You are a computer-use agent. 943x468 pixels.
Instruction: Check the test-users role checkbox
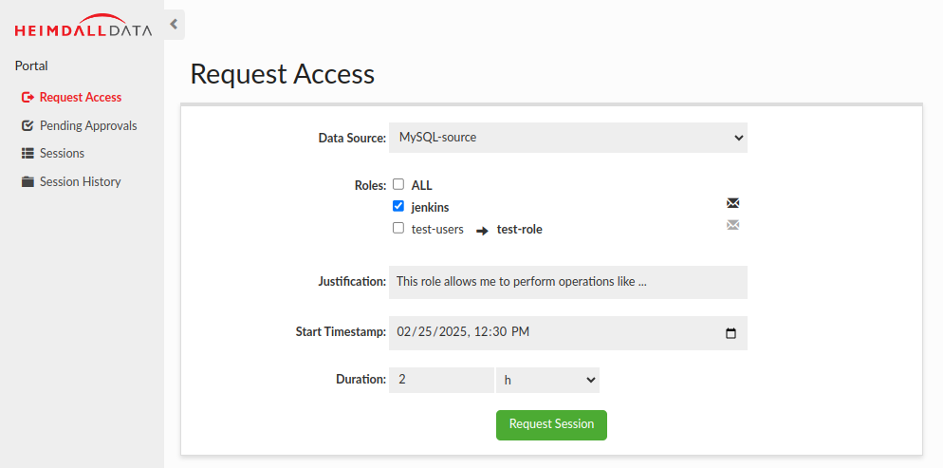pyautogui.click(x=398, y=228)
